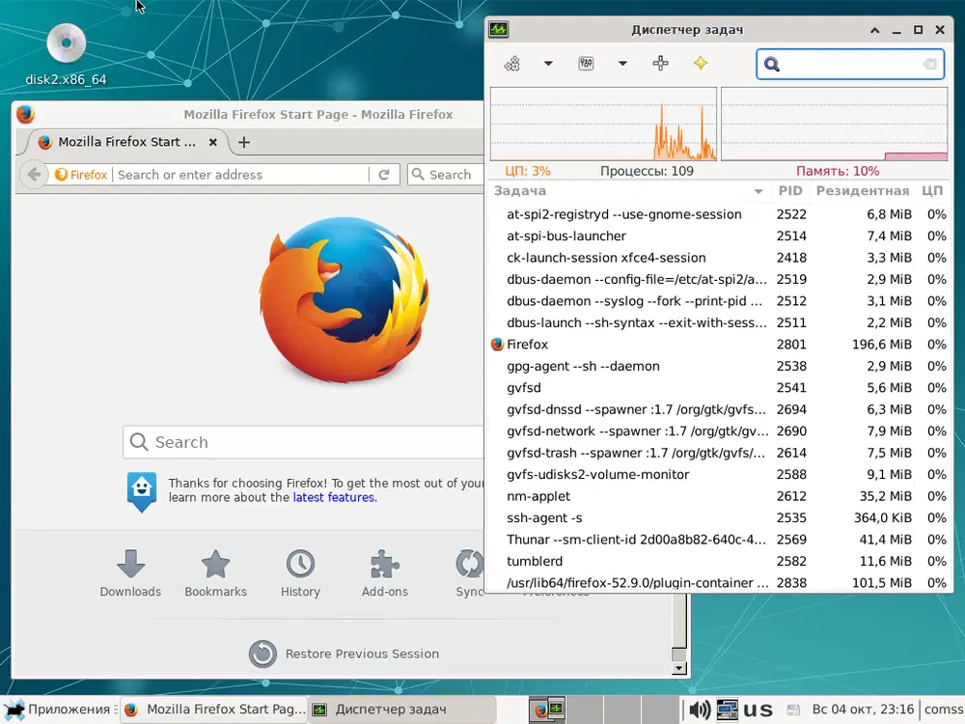Clear the Task Manager search field
Image resolution: width=965 pixels, height=724 pixels.
[x=930, y=64]
